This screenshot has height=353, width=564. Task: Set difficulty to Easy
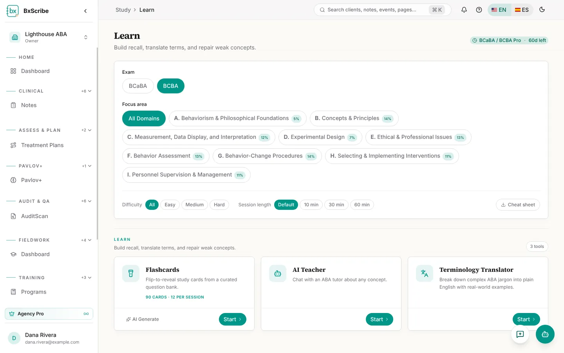[x=170, y=205]
